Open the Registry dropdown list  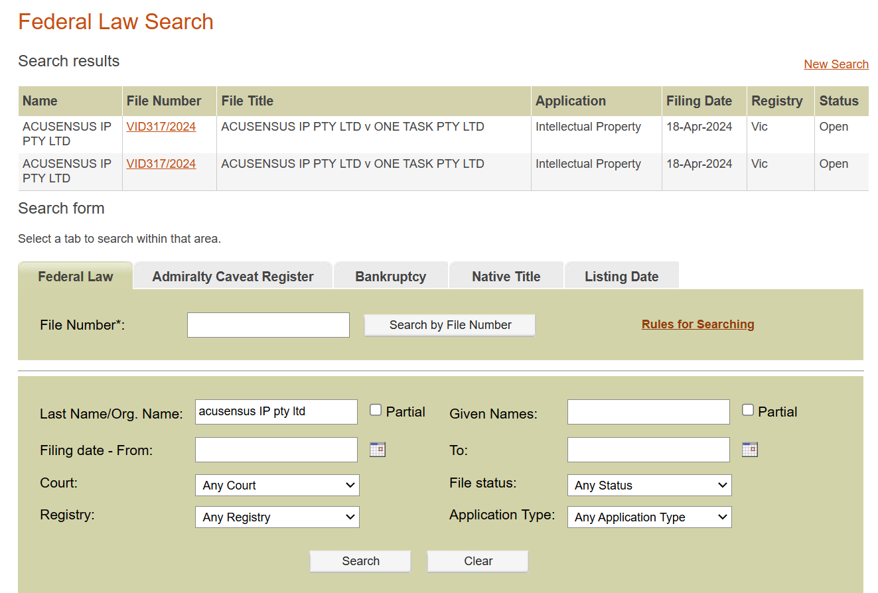[x=277, y=517]
